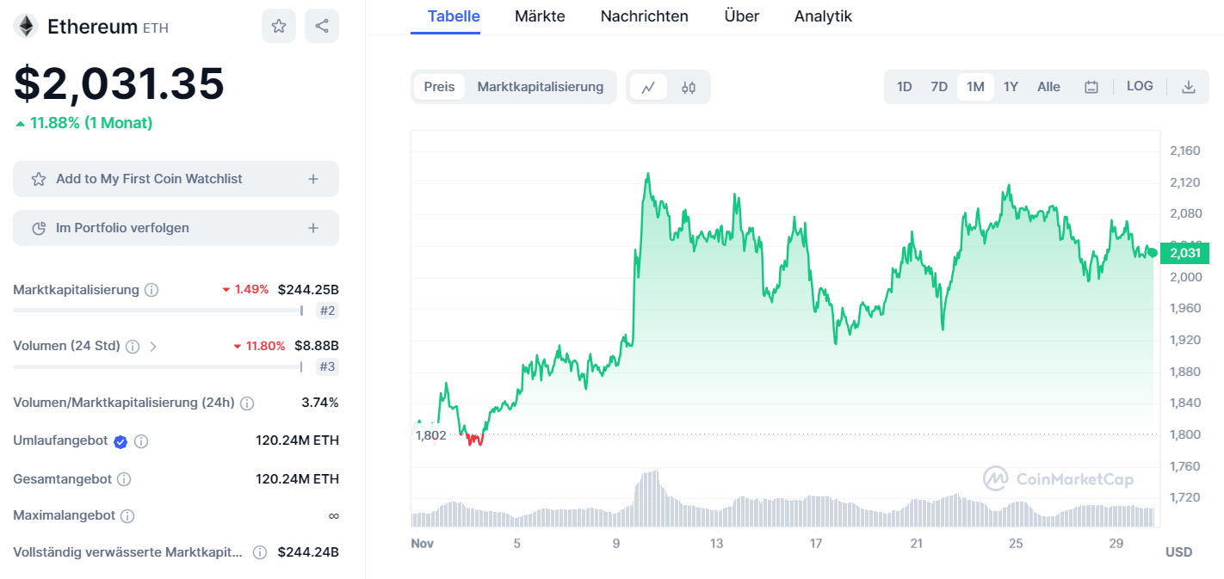The image size is (1224, 579).
Task: Click the Gesamtangebot info icon
Action: (124, 479)
